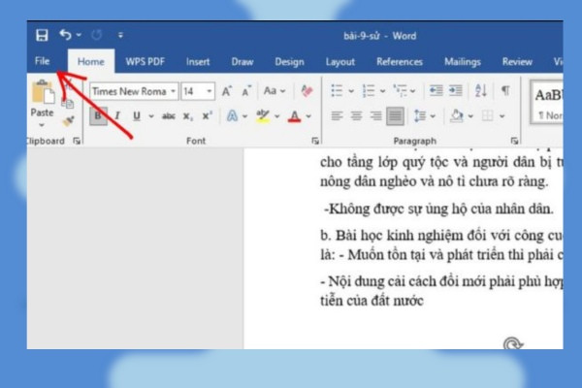This screenshot has height=388, width=582.
Task: Open the Change Case Aa menu
Action: [274, 91]
